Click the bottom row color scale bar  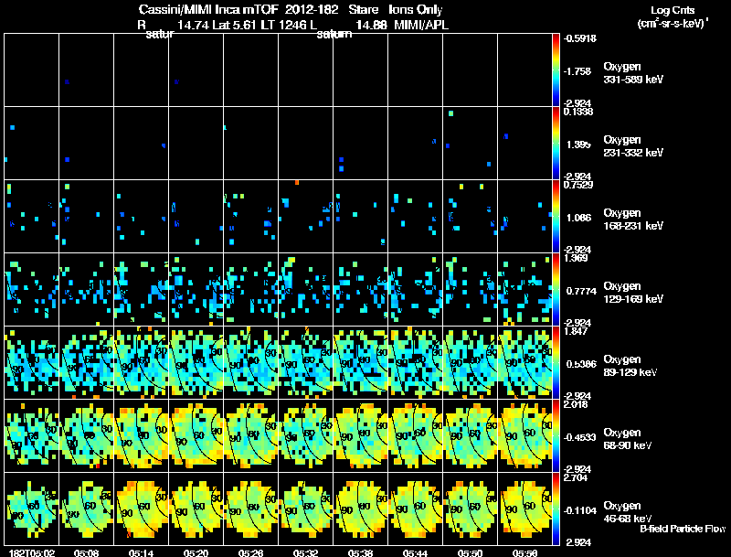tap(556, 509)
